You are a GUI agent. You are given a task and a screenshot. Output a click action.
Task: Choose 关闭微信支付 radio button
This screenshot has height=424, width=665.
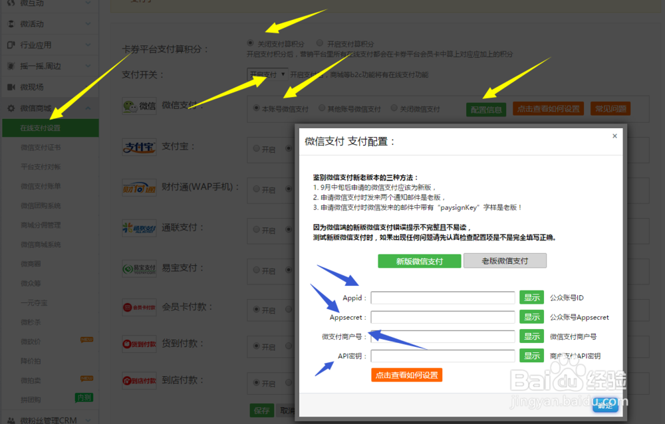point(394,108)
